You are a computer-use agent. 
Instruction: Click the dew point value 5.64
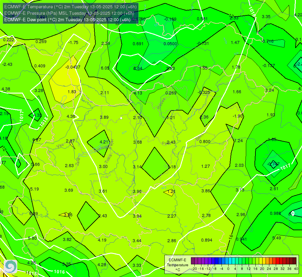pos(138,68)
